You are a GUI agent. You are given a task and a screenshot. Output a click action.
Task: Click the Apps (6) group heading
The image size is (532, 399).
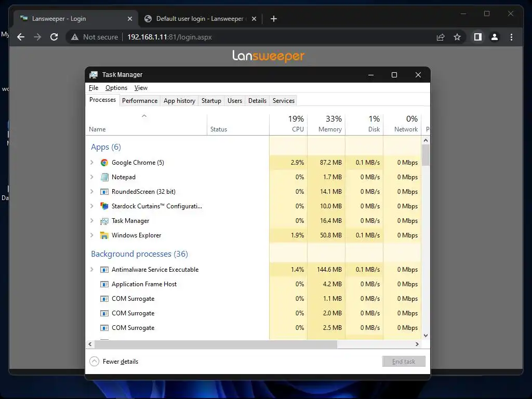(x=106, y=147)
